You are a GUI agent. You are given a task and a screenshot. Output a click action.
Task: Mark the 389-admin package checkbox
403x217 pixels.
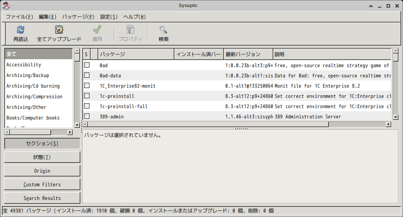pos(87,116)
